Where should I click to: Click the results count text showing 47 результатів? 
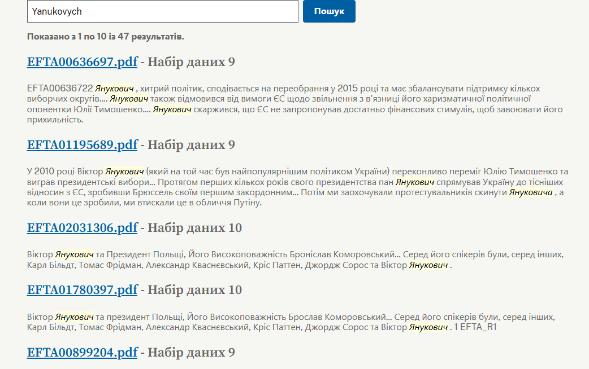(105, 37)
